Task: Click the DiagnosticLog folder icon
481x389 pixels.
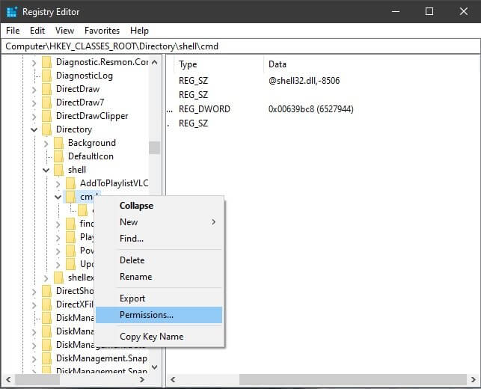Action: (x=46, y=76)
